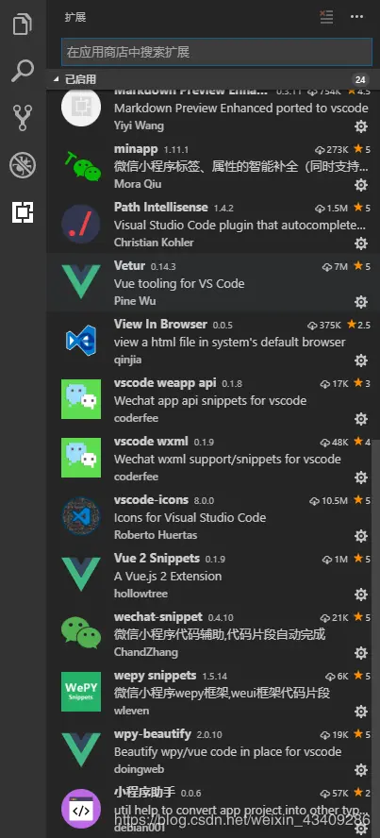
Task: Open the Search view in activity bar
Action: click(23, 71)
